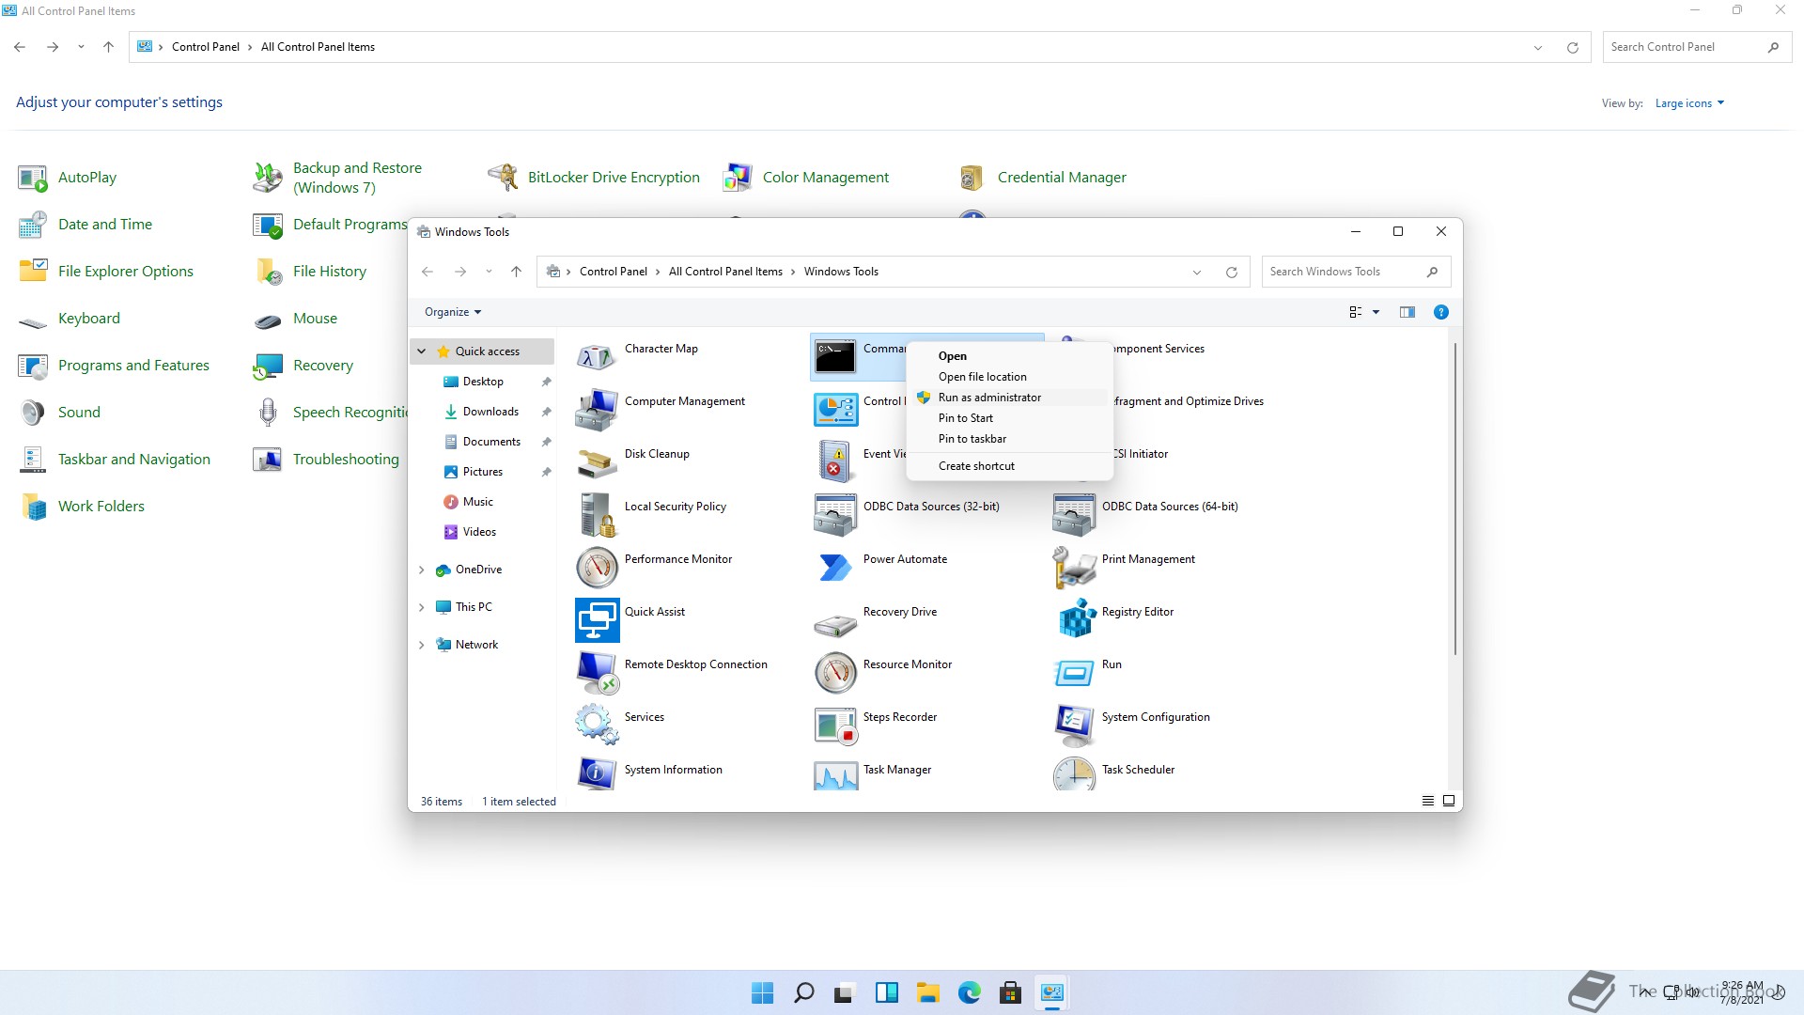
Task: Open the ODBC Data Sources (32-bit) icon
Action: coord(835,515)
